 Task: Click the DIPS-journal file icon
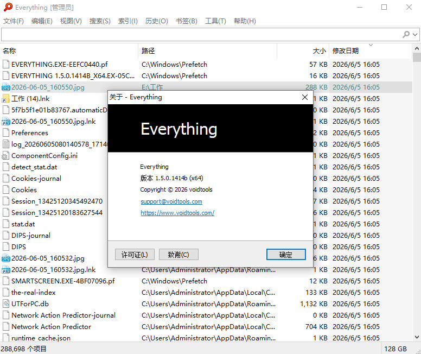click(x=5, y=235)
